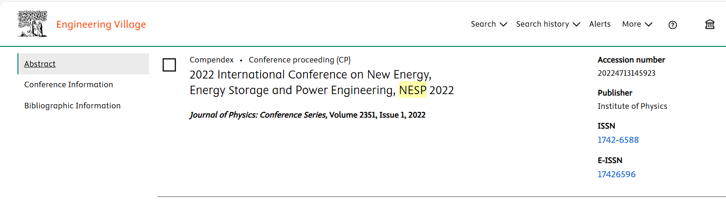Screen dimensions: 726x202
Task: Open ISSN 1742-6588 link
Action: (x=618, y=140)
